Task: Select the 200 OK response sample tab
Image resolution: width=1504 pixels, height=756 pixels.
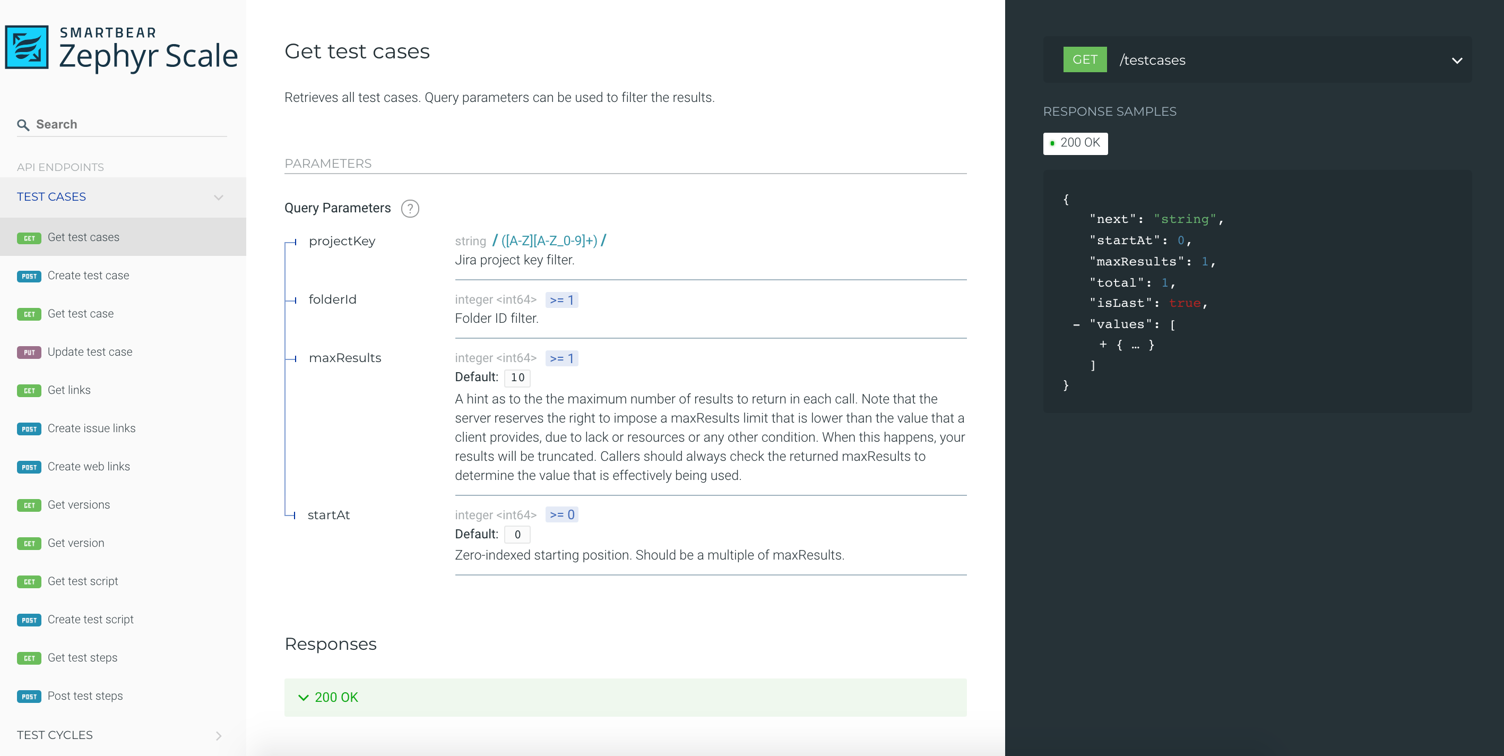Action: 1075,143
